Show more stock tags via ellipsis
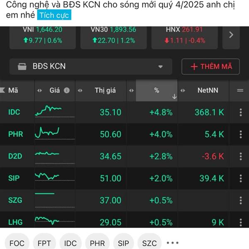This screenshot has width=249, height=249. click(172, 243)
